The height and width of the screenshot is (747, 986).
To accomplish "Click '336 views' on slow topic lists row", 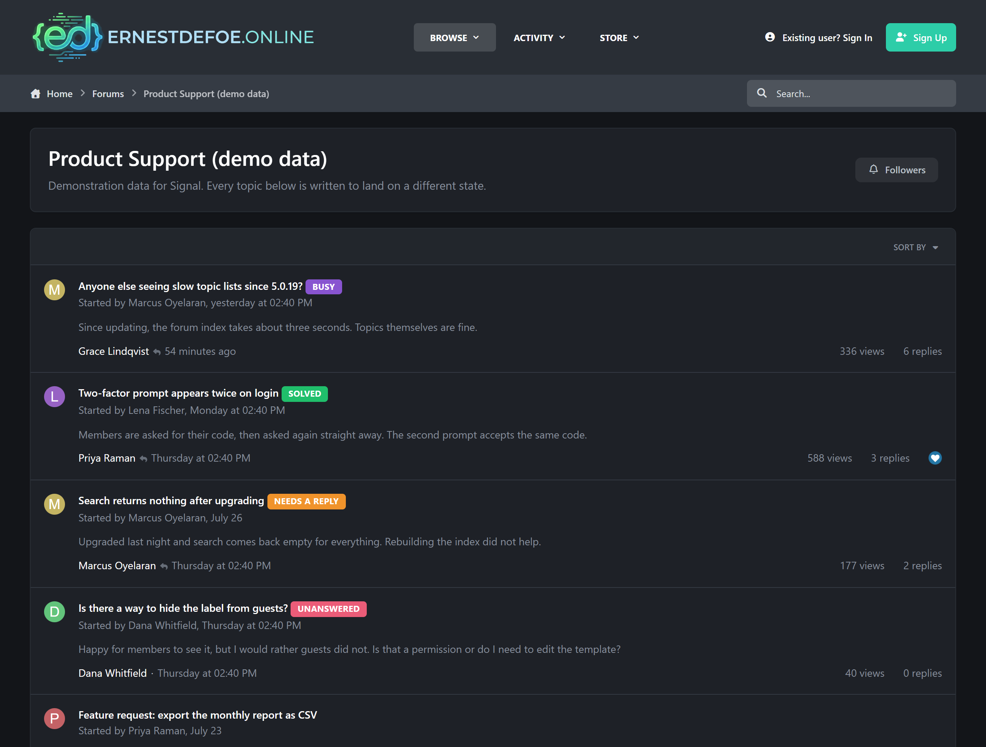I will tap(862, 351).
